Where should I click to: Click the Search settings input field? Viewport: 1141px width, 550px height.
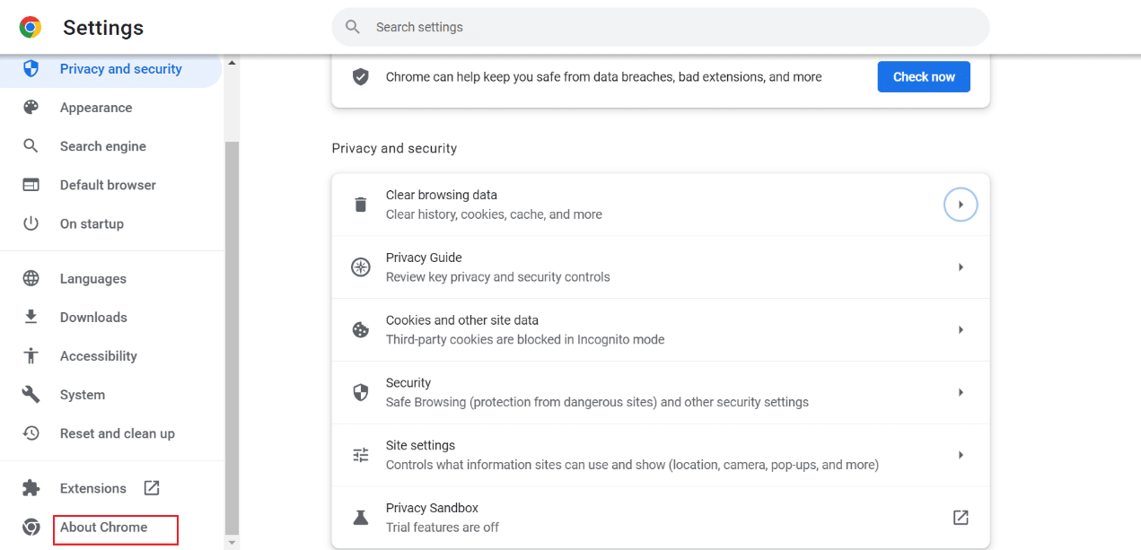pyautogui.click(x=661, y=27)
